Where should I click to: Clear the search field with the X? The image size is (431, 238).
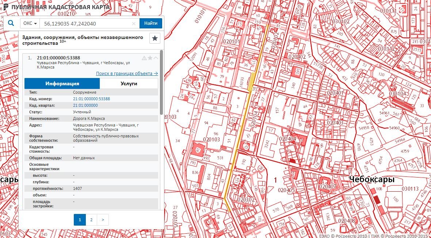coord(134,24)
